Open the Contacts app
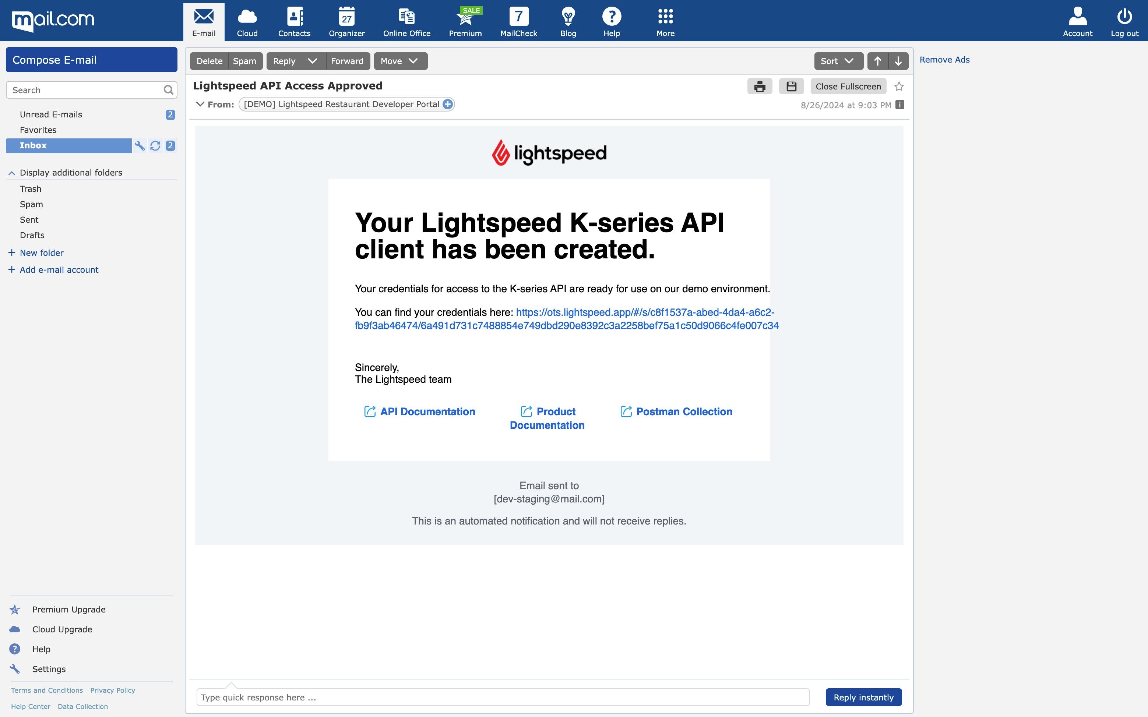 [294, 21]
